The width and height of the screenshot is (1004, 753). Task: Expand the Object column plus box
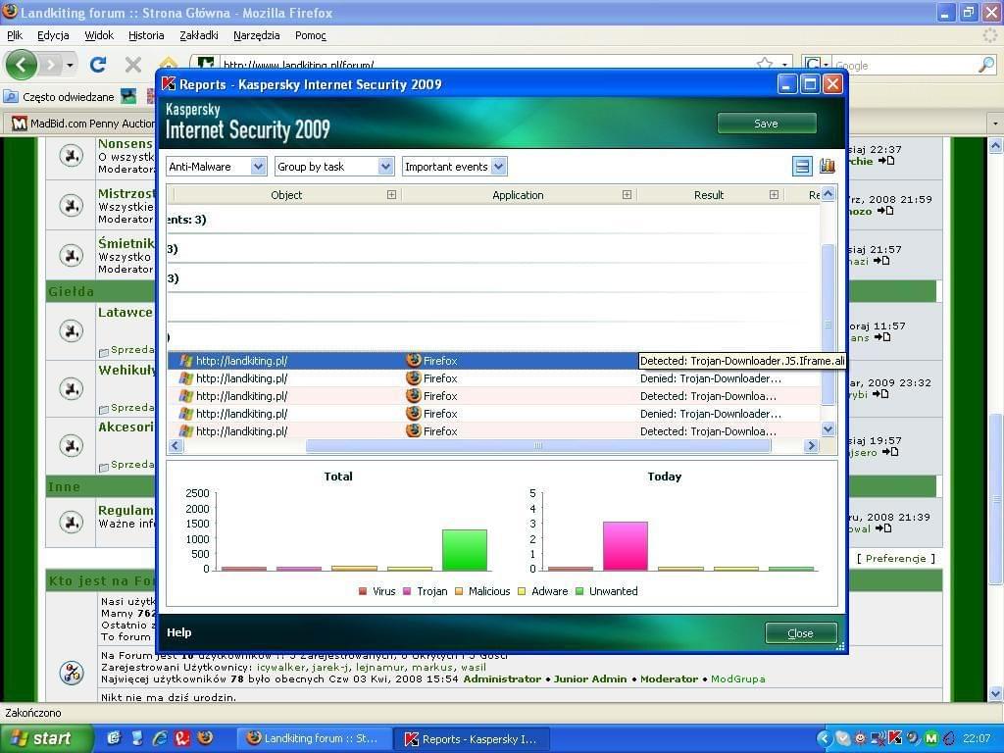(x=391, y=195)
